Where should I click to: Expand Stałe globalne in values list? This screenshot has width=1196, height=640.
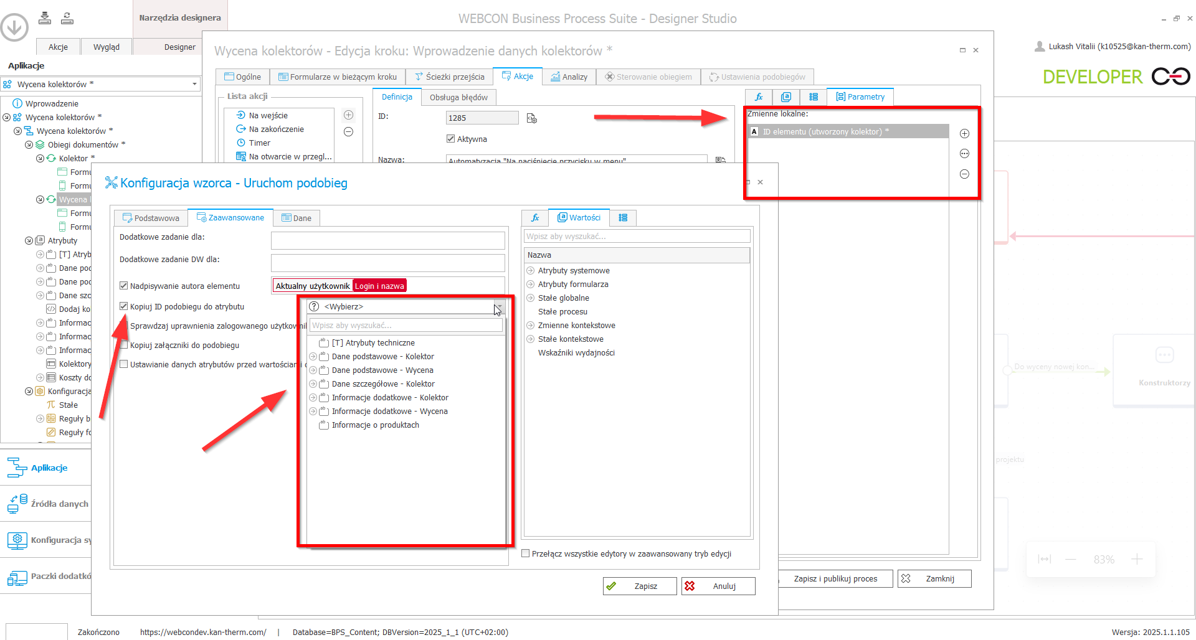pyautogui.click(x=531, y=298)
